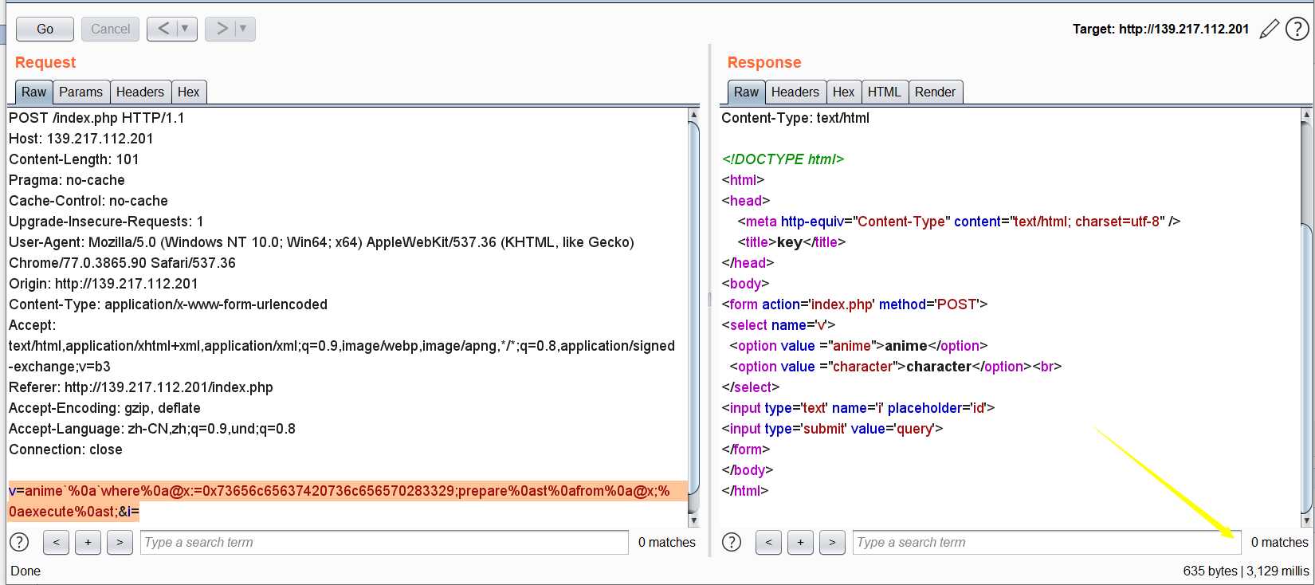This screenshot has height=585, width=1315.
Task: Click the '<!DOCTYPE html>' response line
Action: tap(783, 159)
